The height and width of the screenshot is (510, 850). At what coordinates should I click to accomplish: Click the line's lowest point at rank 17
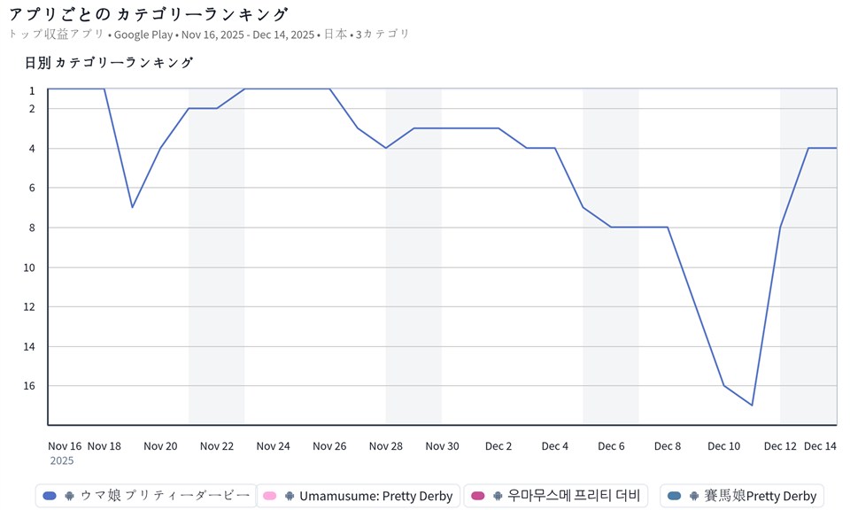[752, 406]
